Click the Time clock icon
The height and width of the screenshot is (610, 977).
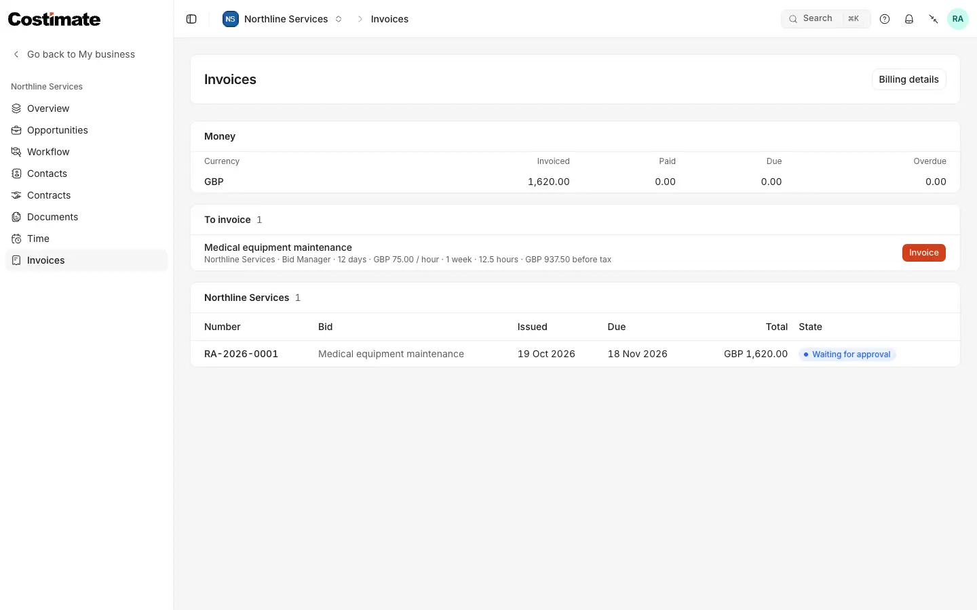point(16,239)
